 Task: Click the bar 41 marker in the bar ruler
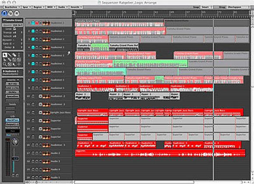pyautogui.click(x=156, y=12)
